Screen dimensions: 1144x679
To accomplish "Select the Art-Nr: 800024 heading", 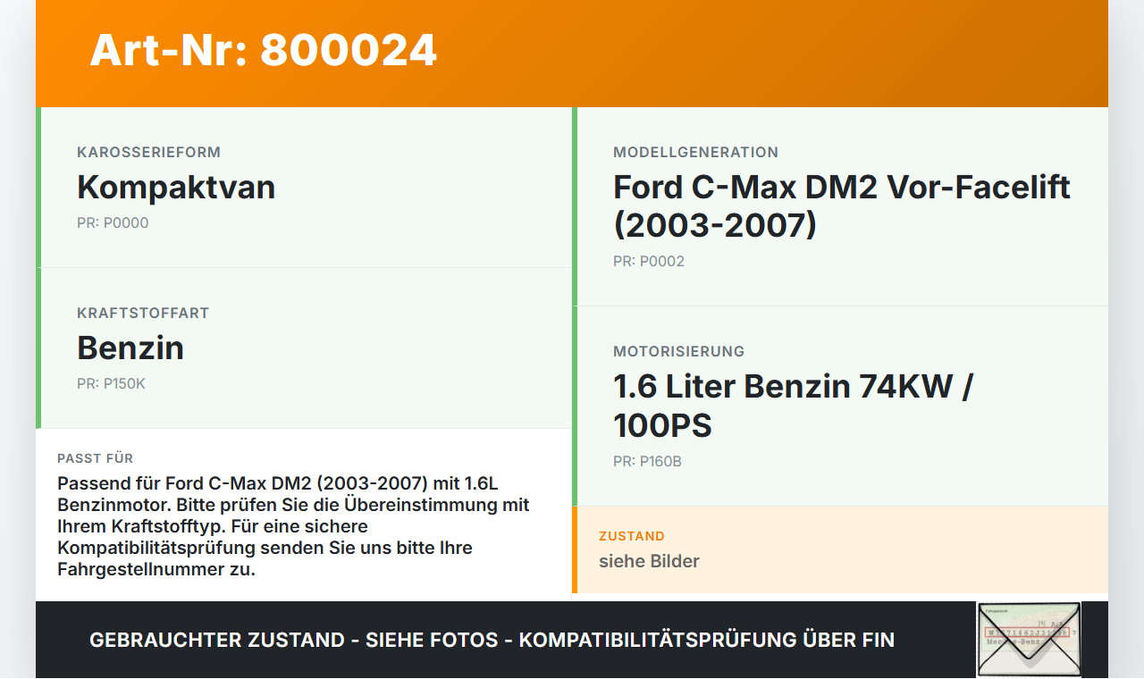I will pos(264,50).
